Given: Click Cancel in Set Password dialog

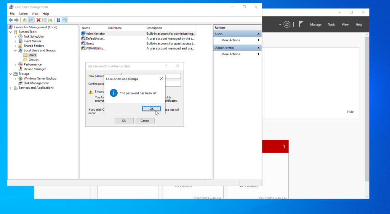Looking at the screenshot, I should 145,121.
